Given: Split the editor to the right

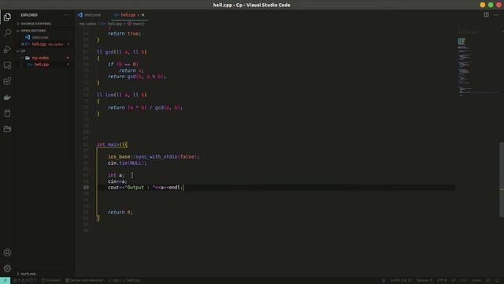Looking at the screenshot, I should click(x=487, y=15).
